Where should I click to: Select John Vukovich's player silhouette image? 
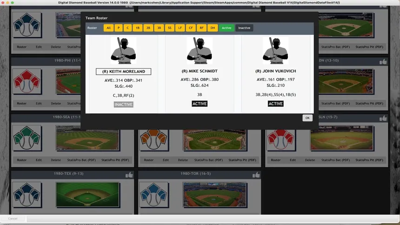tap(275, 51)
